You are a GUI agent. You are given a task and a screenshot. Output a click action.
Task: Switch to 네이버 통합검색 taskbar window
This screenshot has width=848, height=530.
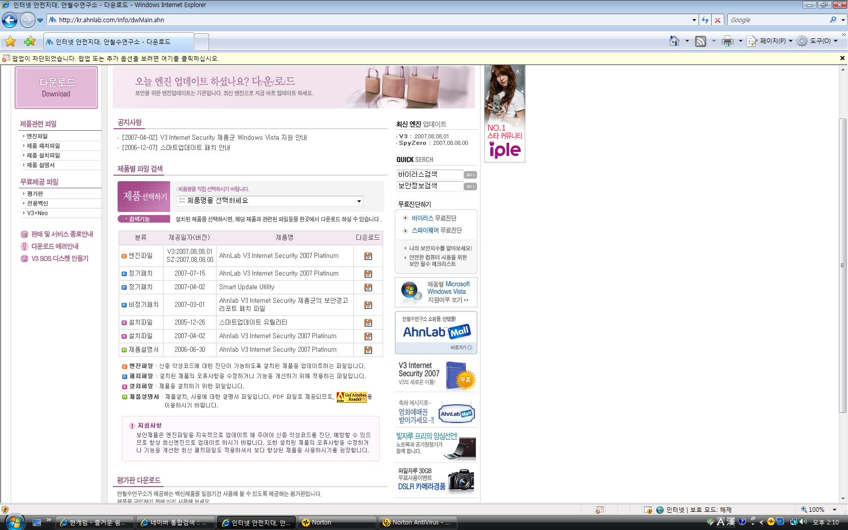[x=175, y=522]
